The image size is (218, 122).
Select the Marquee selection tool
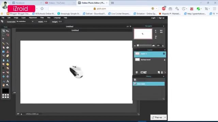(x=3, y=35)
